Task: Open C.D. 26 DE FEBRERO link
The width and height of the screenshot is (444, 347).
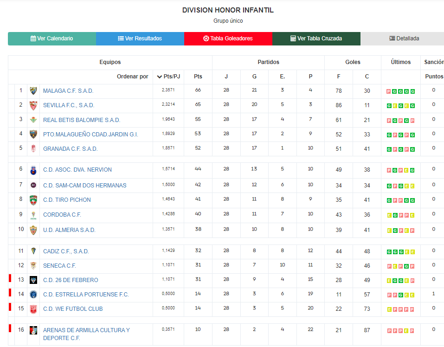Action: coord(71,280)
